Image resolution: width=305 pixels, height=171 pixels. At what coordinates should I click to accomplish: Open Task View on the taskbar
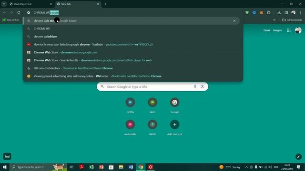click(71, 167)
